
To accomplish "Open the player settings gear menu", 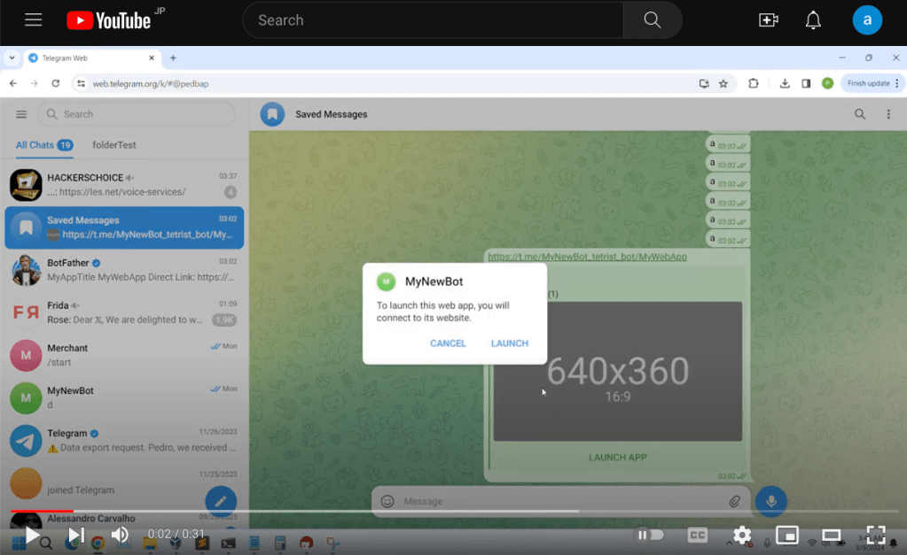I will click(x=742, y=535).
